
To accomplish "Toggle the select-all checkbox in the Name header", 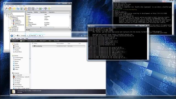I will coord(33,43).
